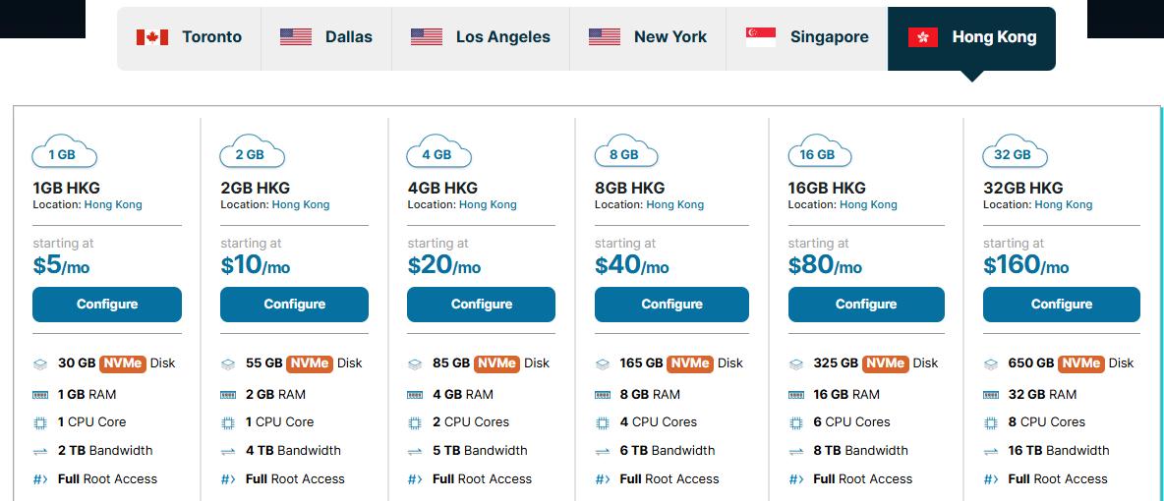Open the Hong Kong link under 16GB HKG
Image resolution: width=1164 pixels, height=501 pixels.
[x=868, y=205]
